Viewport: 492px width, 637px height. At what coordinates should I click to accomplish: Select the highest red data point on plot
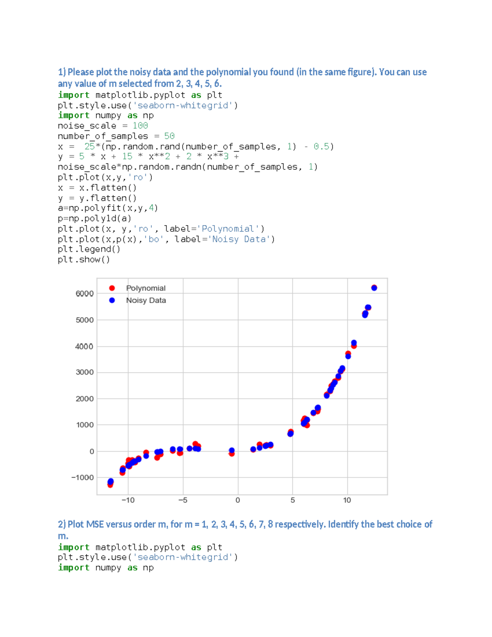374,286
